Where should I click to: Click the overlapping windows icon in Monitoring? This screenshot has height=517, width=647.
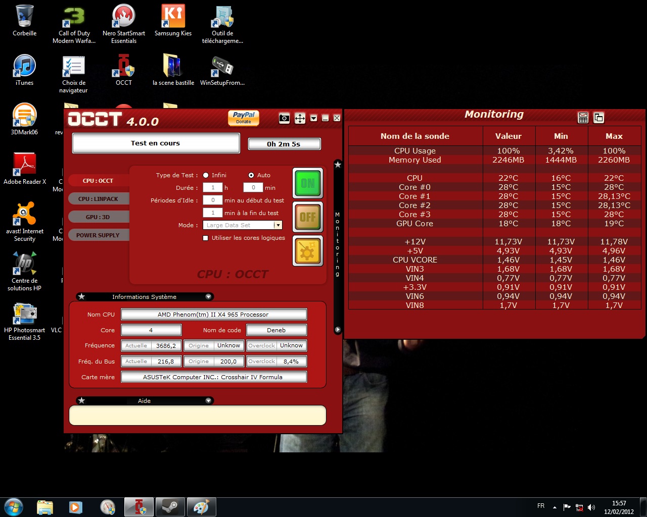(598, 118)
